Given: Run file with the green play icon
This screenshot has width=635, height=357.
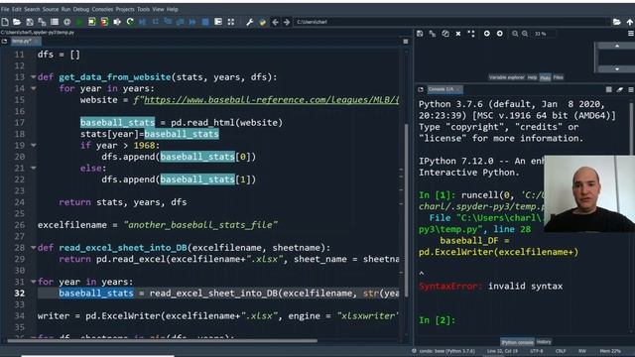Looking at the screenshot, I should [x=79, y=22].
